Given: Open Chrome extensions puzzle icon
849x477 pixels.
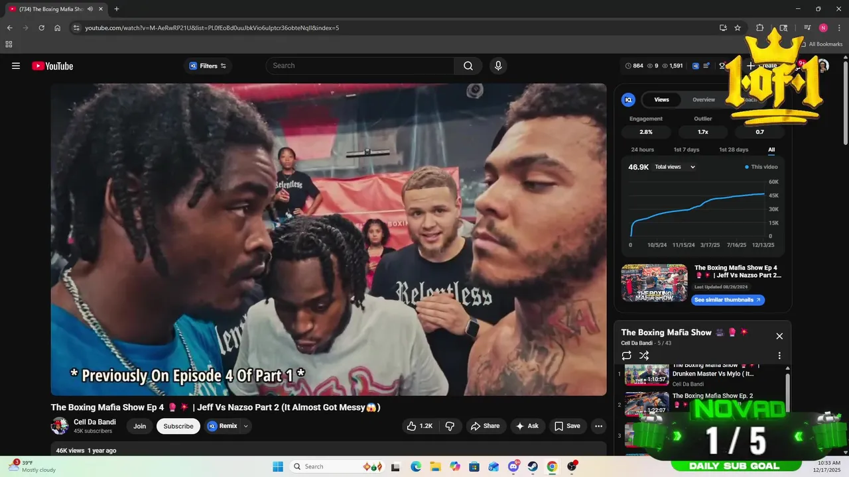Looking at the screenshot, I should 760,28.
